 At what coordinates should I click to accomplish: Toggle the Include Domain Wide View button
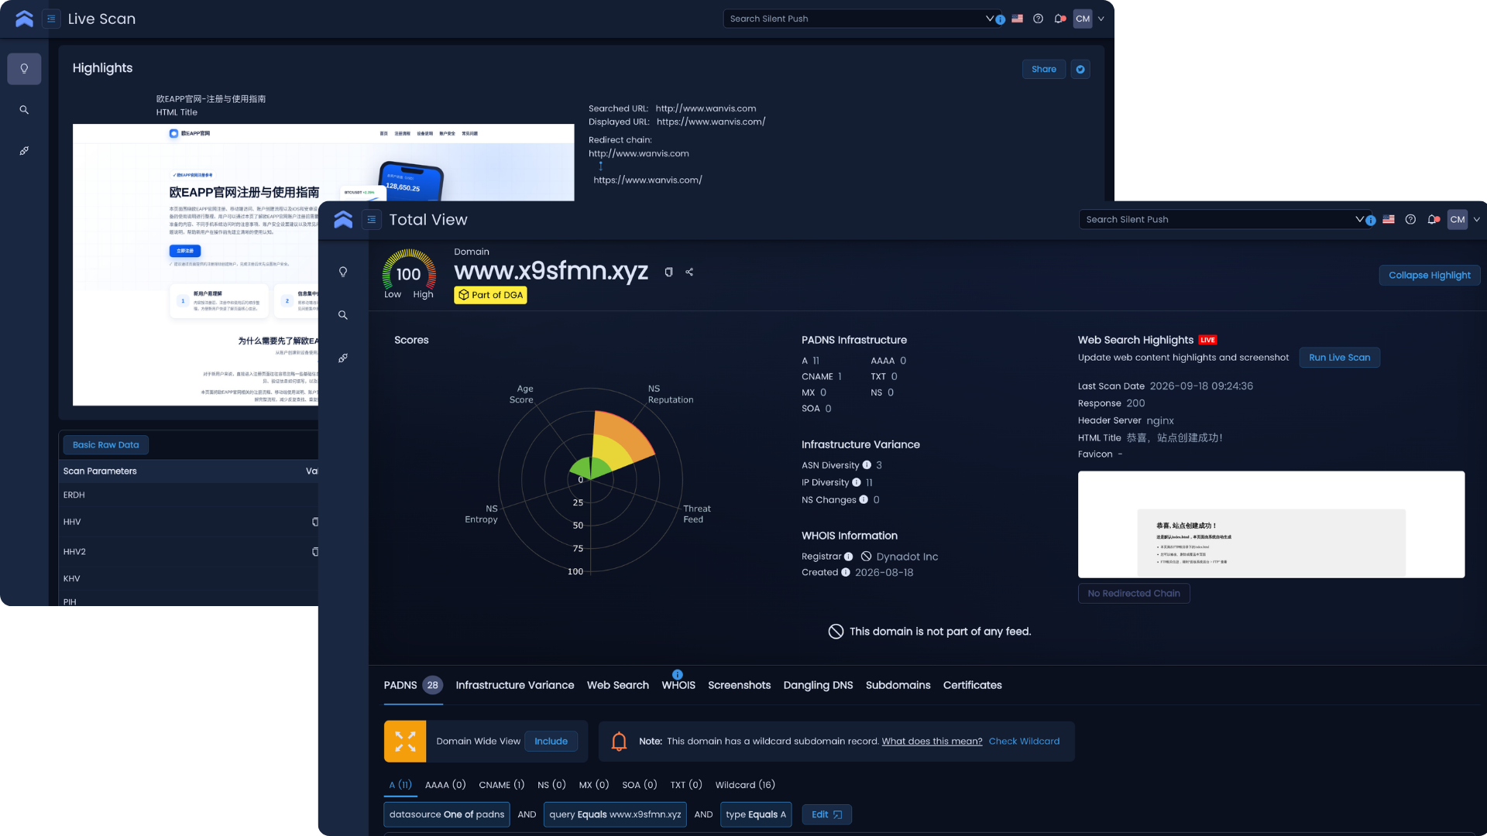point(551,742)
